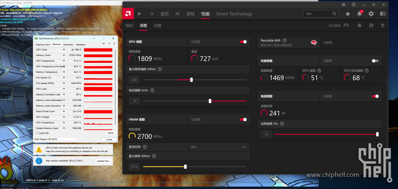Open GPU-Z graphics card selector AMD Radeon RX 9070
Viewport: 398px width, 189px height.
56,139
